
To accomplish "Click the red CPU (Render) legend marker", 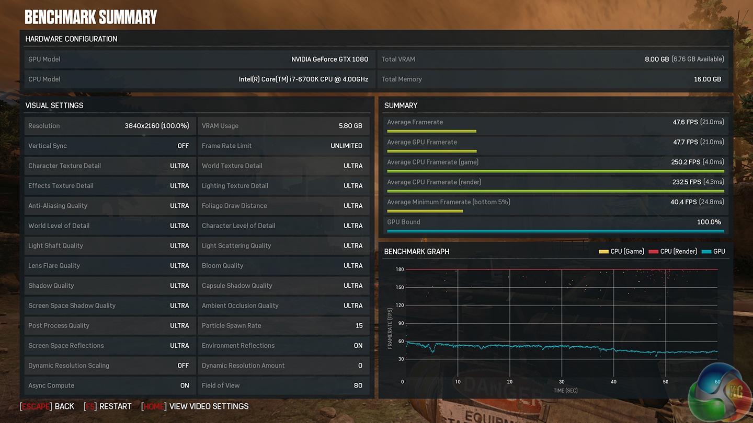I will 653,252.
